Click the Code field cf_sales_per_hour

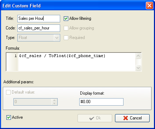coord(39,28)
